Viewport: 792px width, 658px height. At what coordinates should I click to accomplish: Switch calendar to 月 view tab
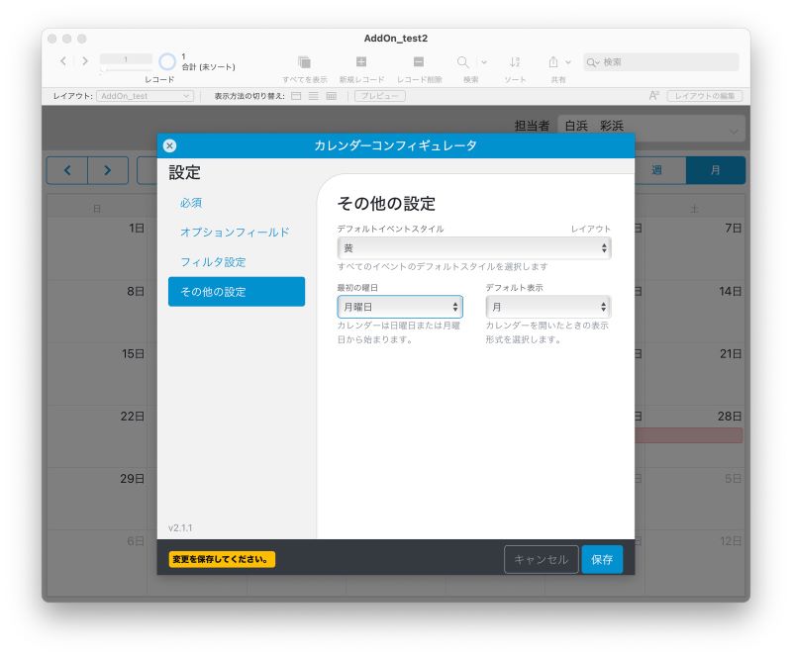pos(715,170)
